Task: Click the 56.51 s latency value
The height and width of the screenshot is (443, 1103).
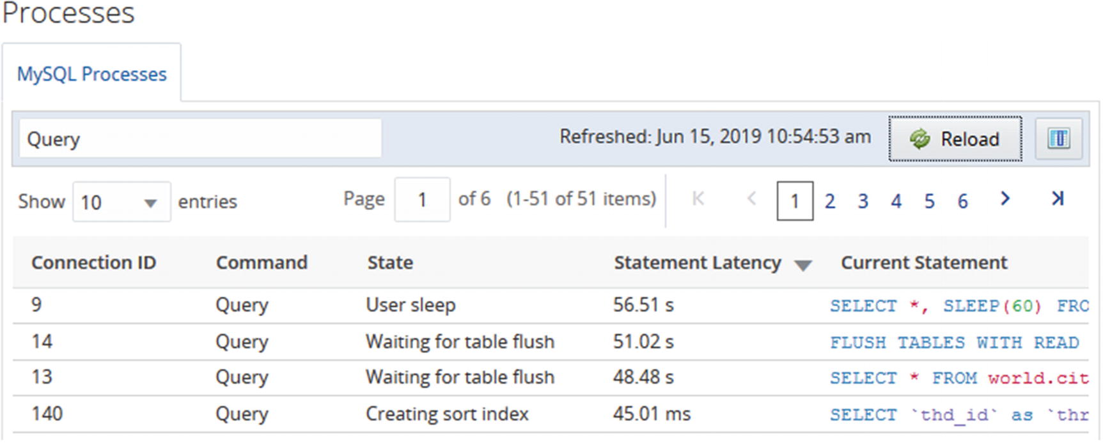Action: pos(643,305)
